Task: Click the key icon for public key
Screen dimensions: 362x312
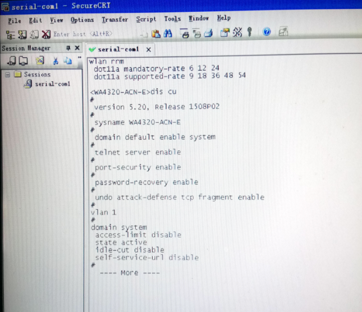Action: (250, 31)
